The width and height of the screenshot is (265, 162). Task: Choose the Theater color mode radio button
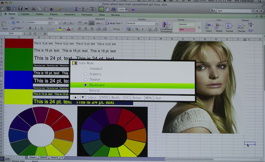(86, 80)
